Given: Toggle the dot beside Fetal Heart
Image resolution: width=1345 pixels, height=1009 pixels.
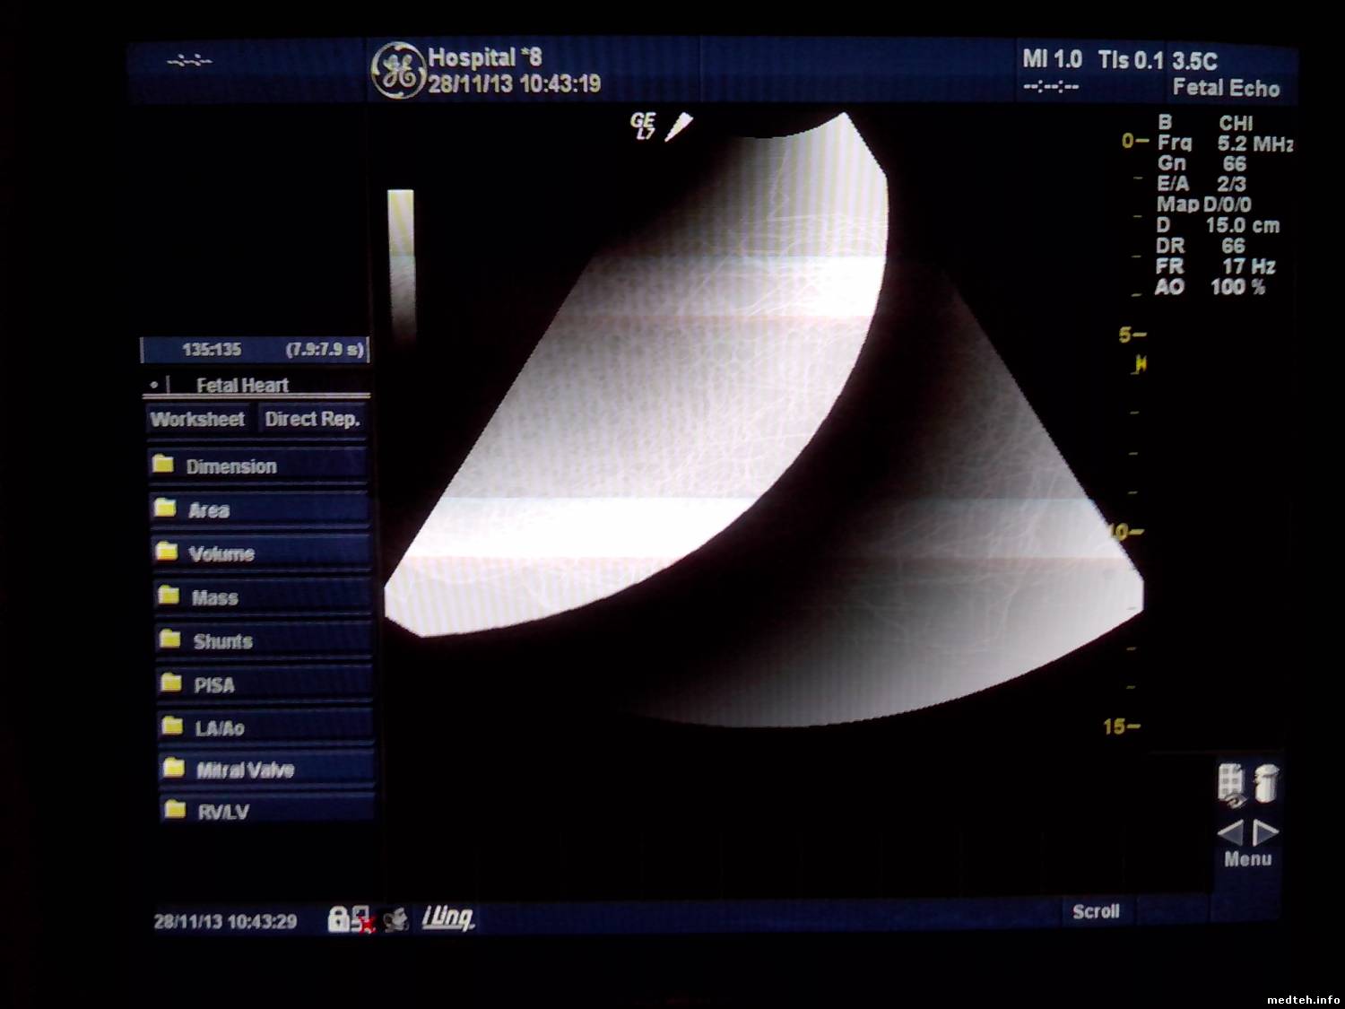Looking at the screenshot, I should coord(154,385).
